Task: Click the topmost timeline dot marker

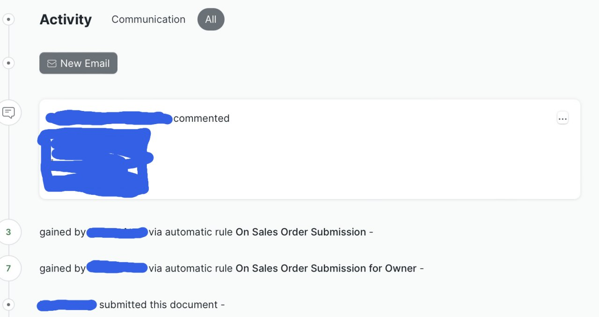Action: coord(8,19)
